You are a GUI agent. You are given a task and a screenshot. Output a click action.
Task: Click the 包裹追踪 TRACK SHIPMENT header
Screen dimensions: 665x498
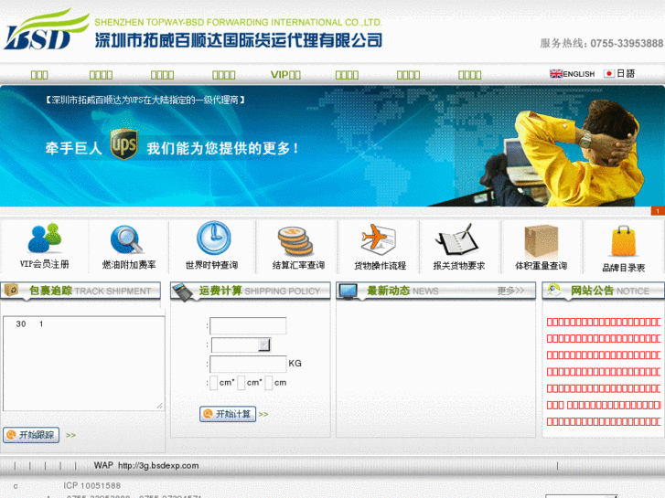click(80, 291)
